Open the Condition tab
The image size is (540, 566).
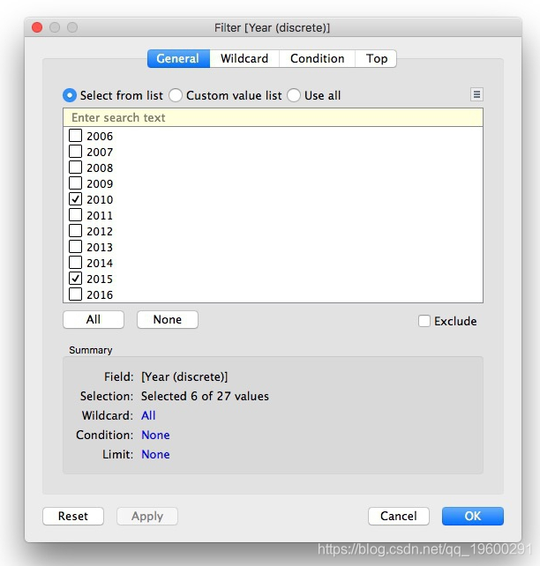[x=317, y=58]
